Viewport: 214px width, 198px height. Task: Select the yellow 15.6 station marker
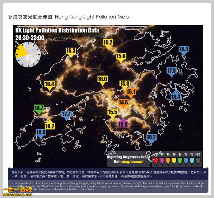121,57
